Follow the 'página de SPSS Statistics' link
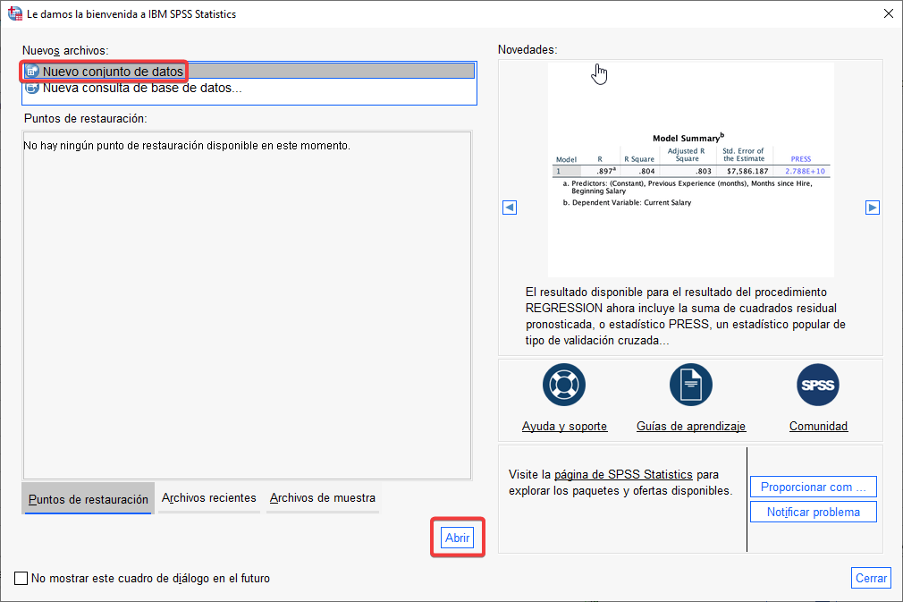 coord(611,474)
